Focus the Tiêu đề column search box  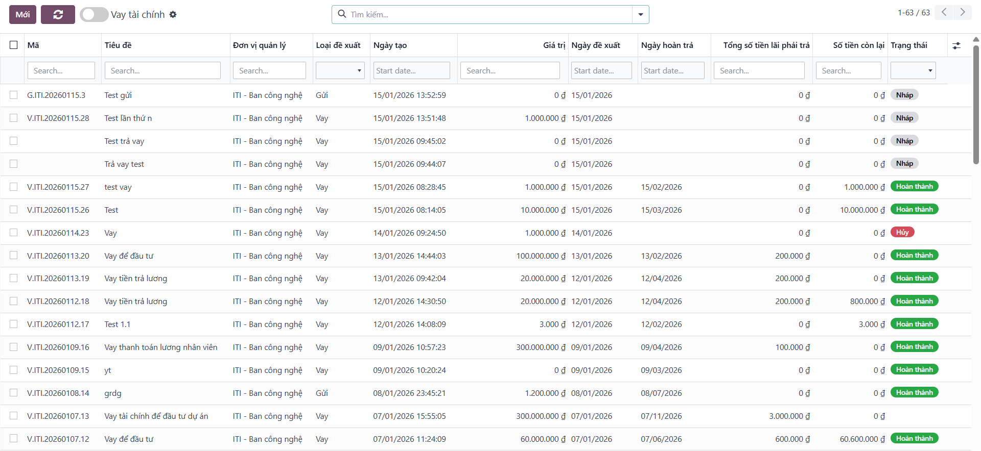162,70
